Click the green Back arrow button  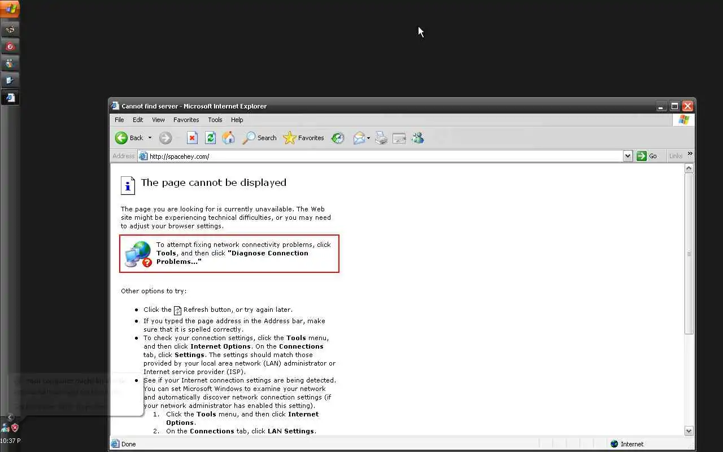pyautogui.click(x=121, y=138)
